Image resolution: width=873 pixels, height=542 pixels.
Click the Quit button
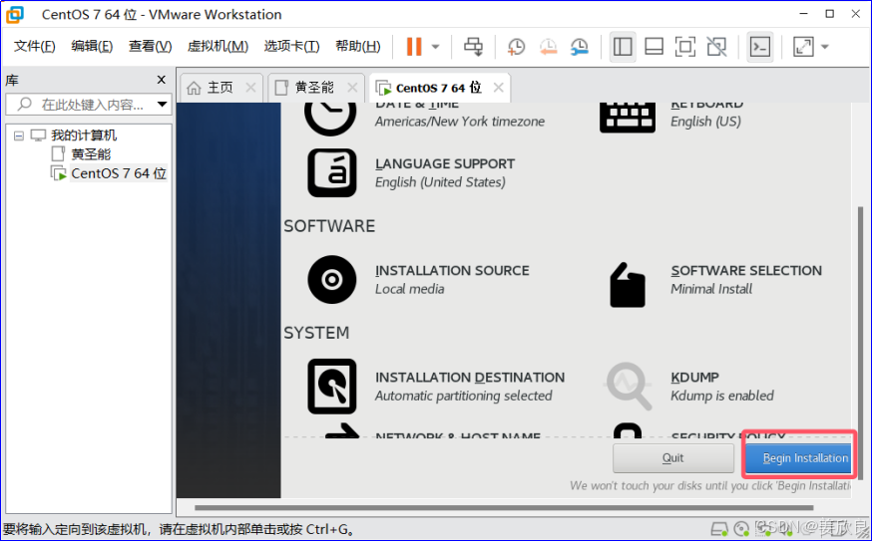tap(673, 458)
